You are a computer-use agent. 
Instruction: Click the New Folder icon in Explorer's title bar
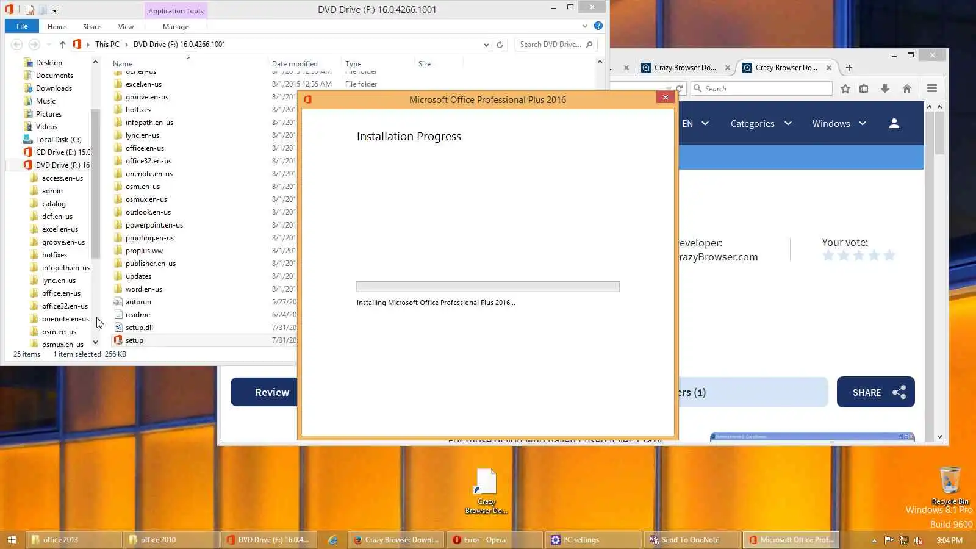pyautogui.click(x=43, y=9)
